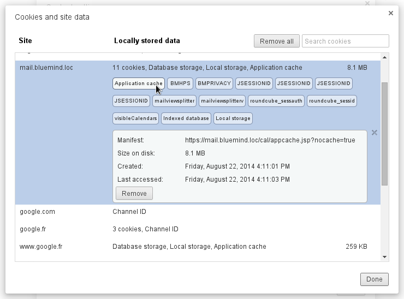404x299 pixels.
Task: Close the Cookies and site data dialog
Action: [390, 14]
